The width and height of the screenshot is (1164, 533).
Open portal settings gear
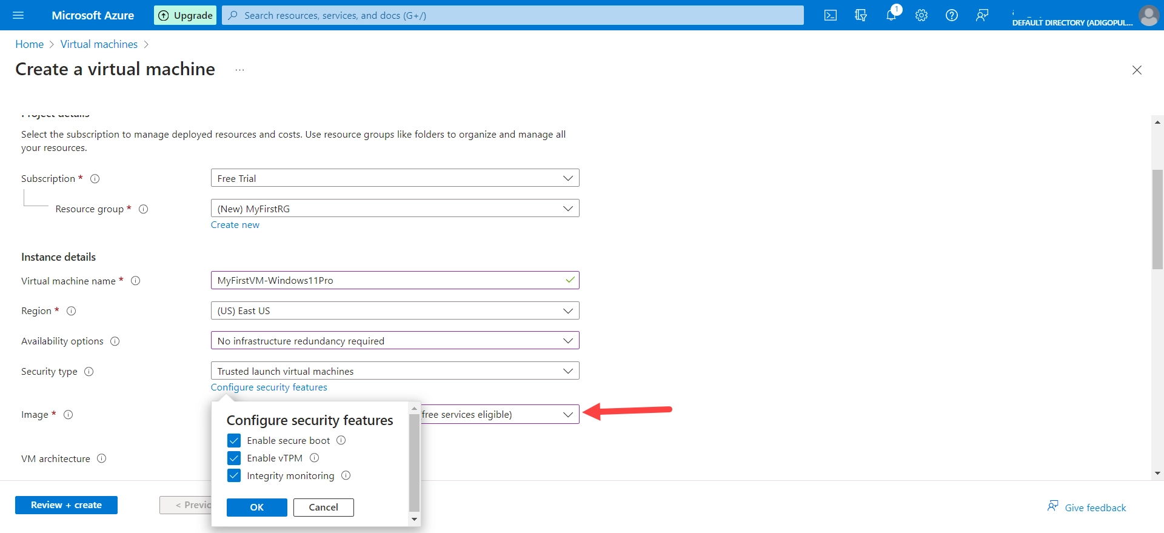tap(921, 15)
